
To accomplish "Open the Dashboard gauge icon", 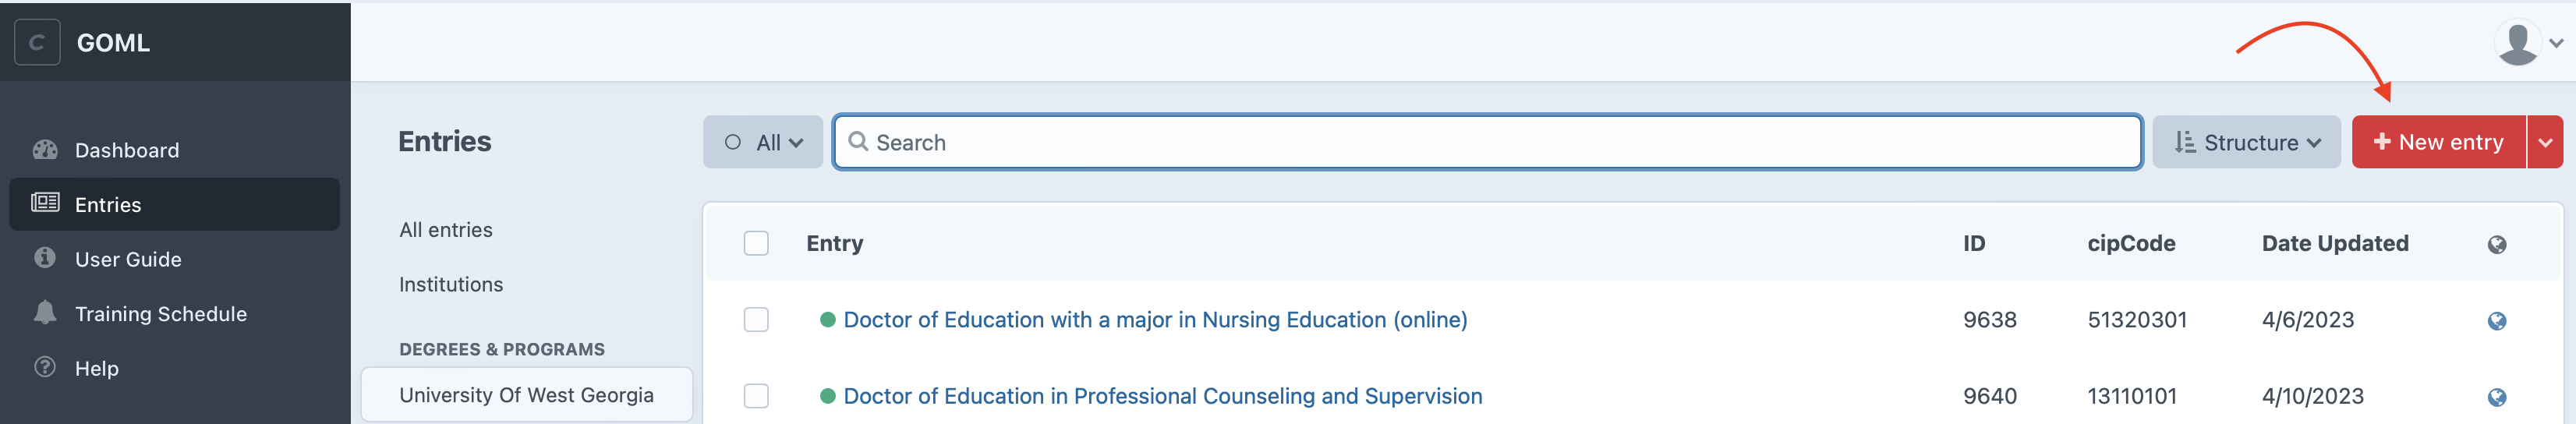I will pyautogui.click(x=45, y=150).
